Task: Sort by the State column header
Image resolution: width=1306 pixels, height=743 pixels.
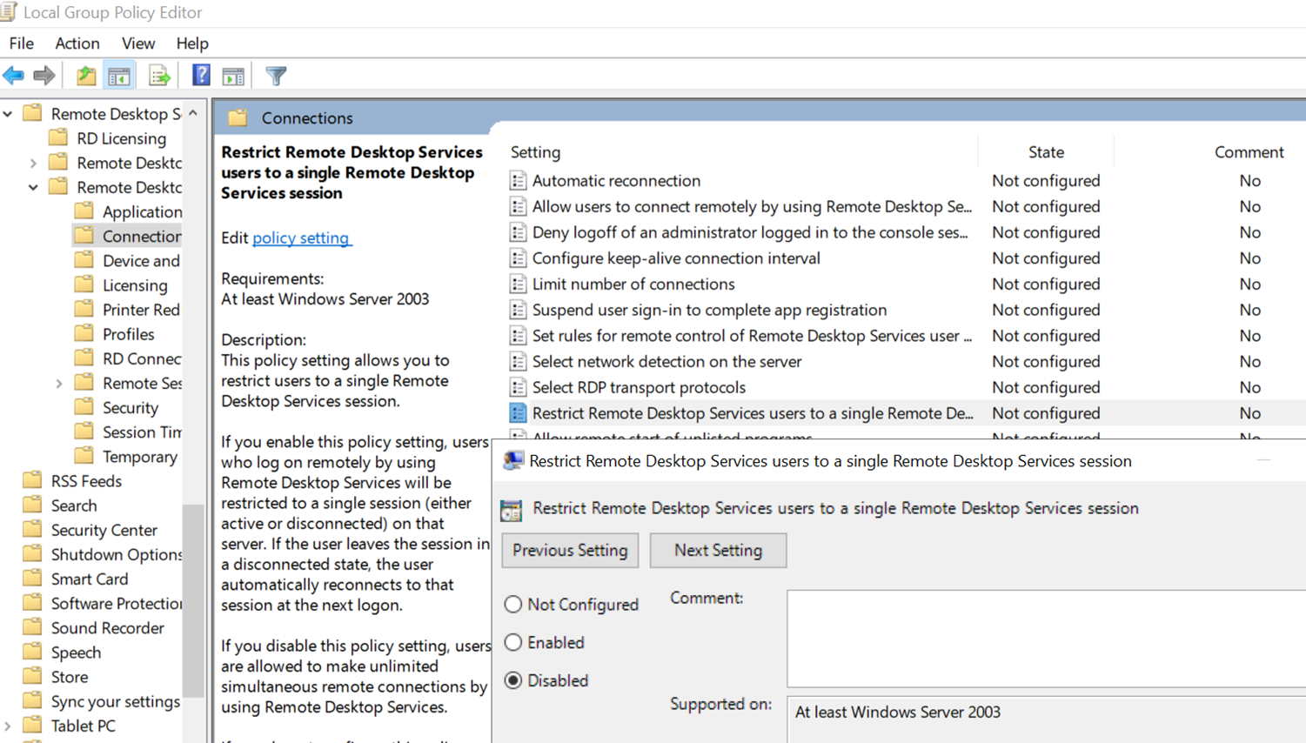Action: click(x=1046, y=152)
